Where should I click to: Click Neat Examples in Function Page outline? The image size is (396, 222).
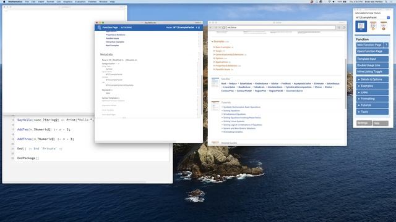tap(112, 46)
